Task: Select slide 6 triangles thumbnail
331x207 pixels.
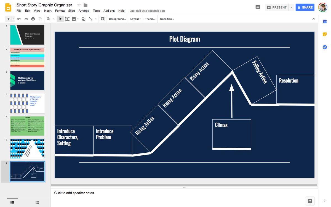Action: pyautogui.click(x=27, y=149)
